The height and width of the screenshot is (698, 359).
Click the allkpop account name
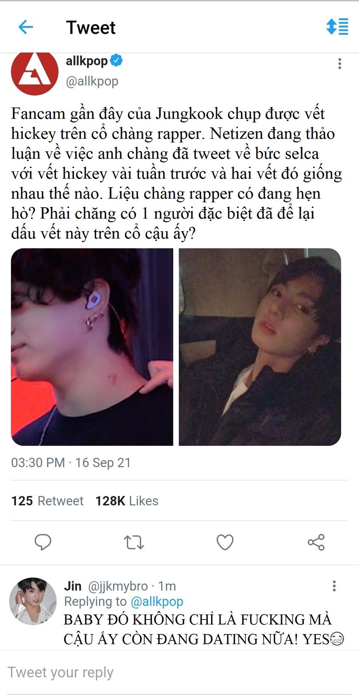86,61
